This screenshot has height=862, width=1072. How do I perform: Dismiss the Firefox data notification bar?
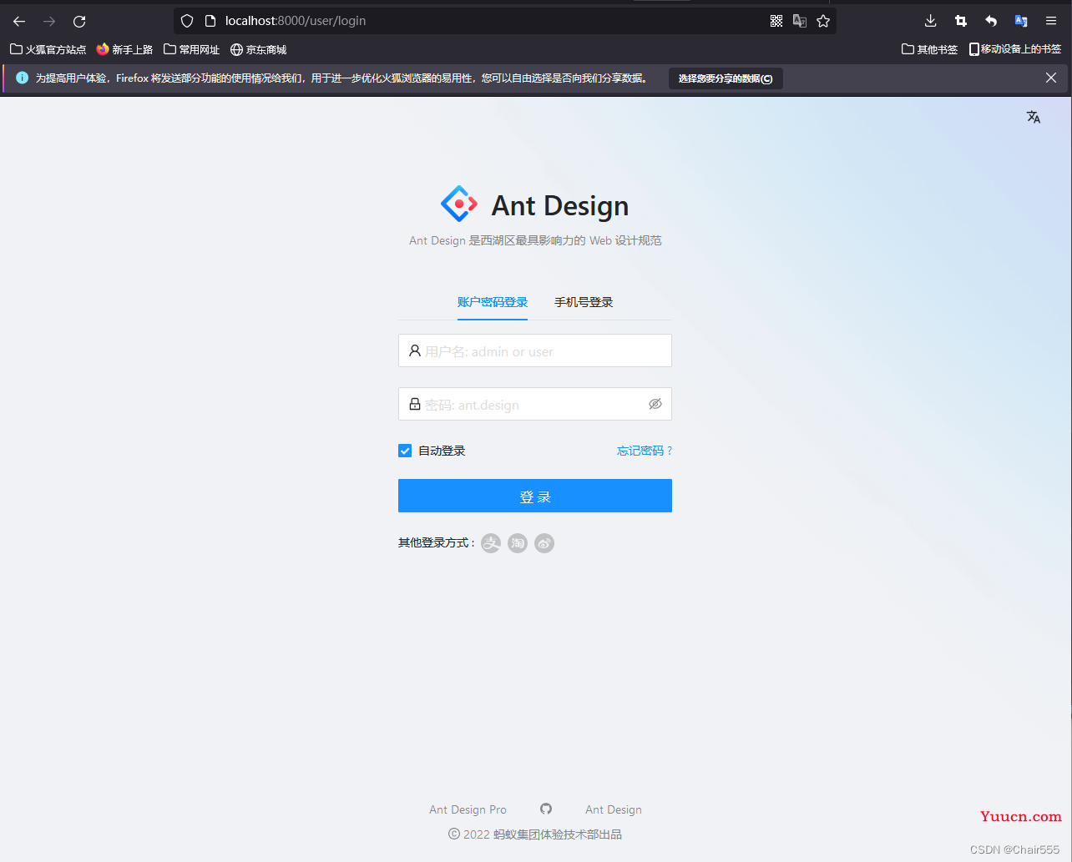[x=1051, y=78]
